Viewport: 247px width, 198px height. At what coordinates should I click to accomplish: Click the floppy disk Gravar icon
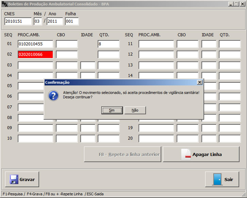coord(14,179)
